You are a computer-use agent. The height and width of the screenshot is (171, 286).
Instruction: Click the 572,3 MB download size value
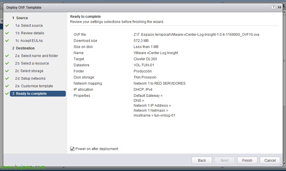(x=141, y=41)
